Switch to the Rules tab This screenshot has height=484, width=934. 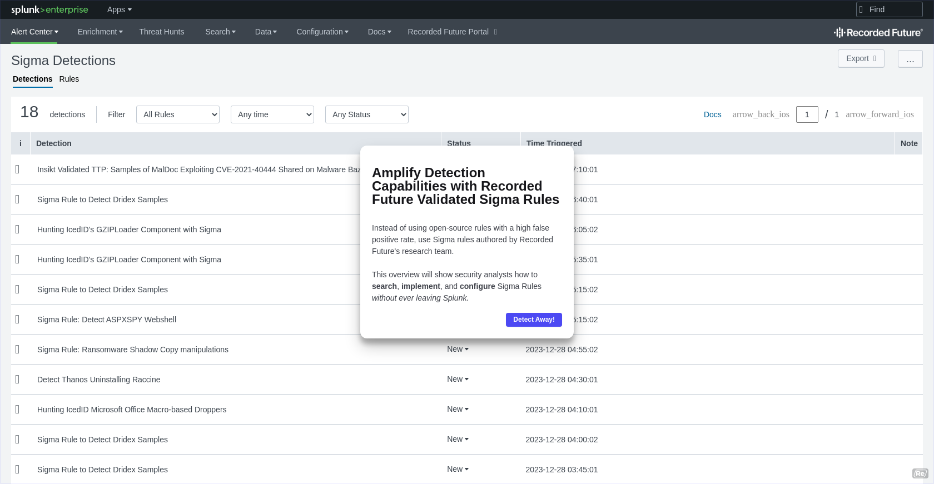pos(69,79)
